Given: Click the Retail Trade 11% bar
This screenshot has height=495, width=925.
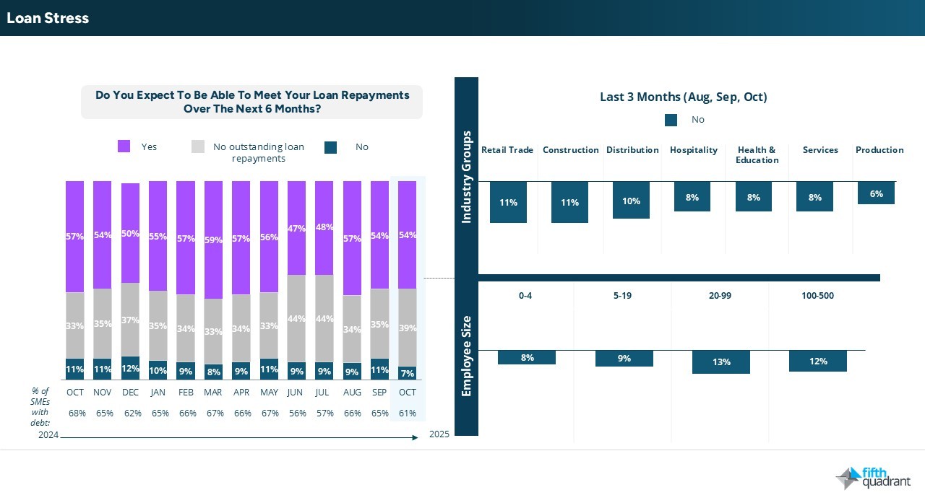Looking at the screenshot, I should (x=508, y=202).
